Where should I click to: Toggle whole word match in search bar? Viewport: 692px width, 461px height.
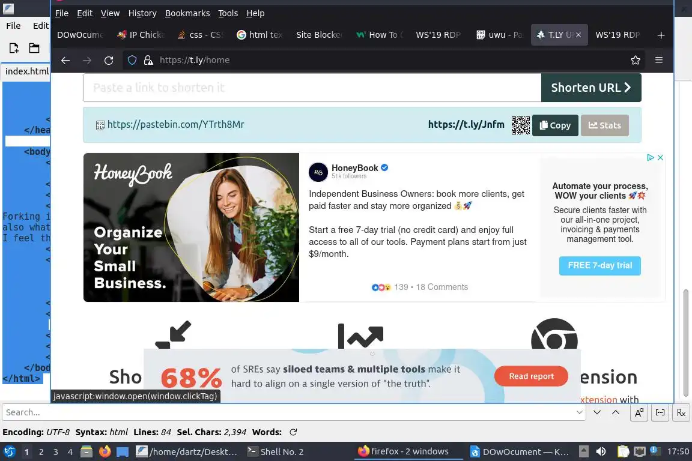pos(660,412)
